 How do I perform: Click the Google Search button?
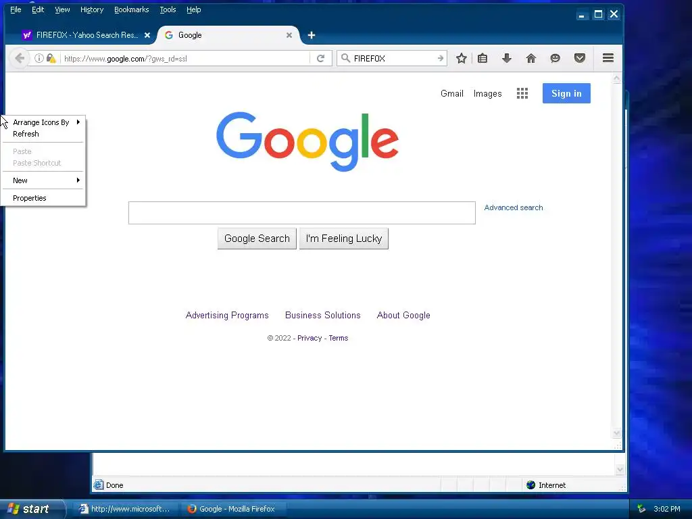[x=257, y=239]
